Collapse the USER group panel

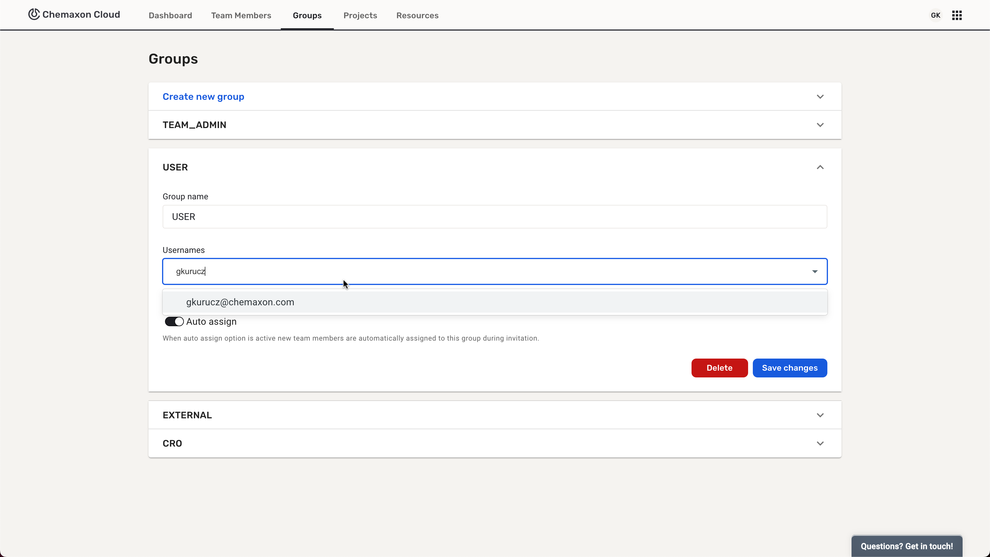820,168
